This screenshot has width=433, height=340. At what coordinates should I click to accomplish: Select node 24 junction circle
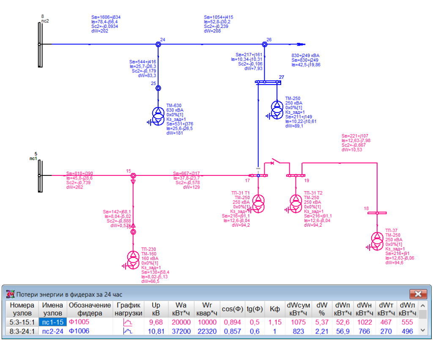[x=158, y=44]
